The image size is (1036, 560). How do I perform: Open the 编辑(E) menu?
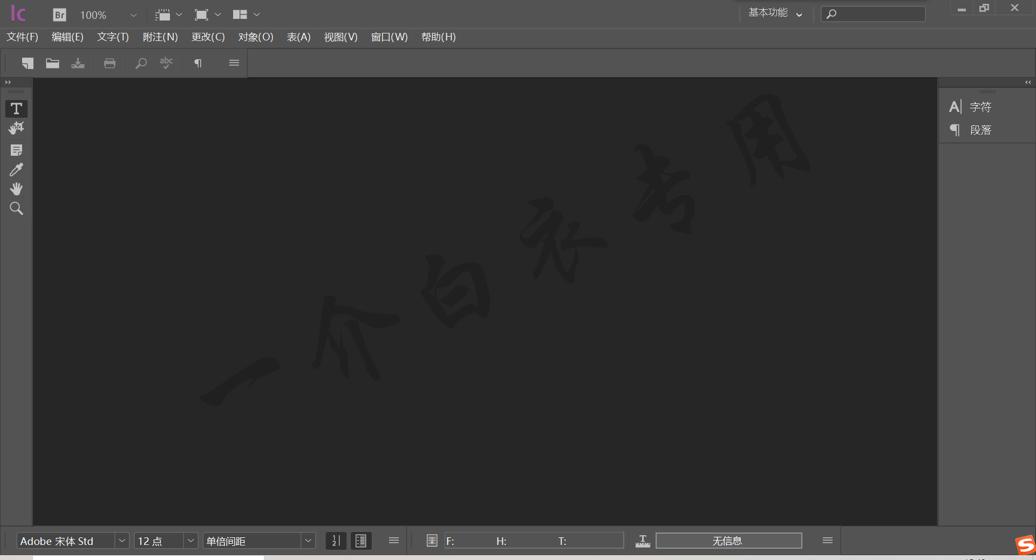pyautogui.click(x=67, y=37)
